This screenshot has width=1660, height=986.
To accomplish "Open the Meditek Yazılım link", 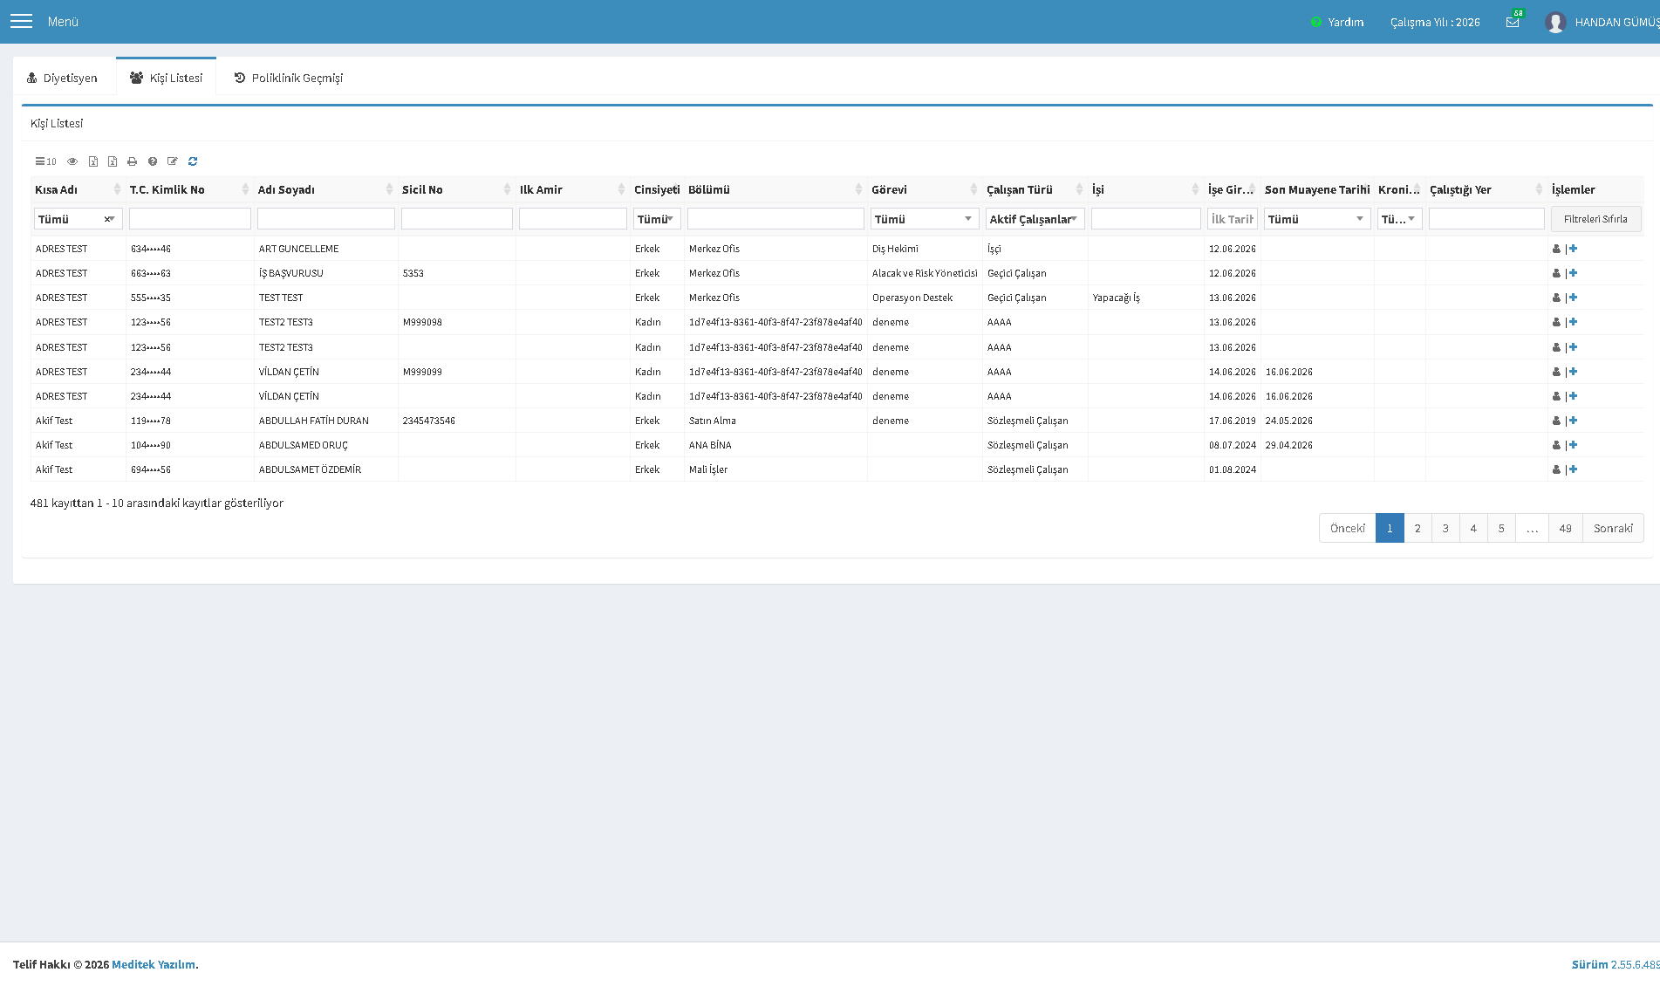I will [x=154, y=964].
